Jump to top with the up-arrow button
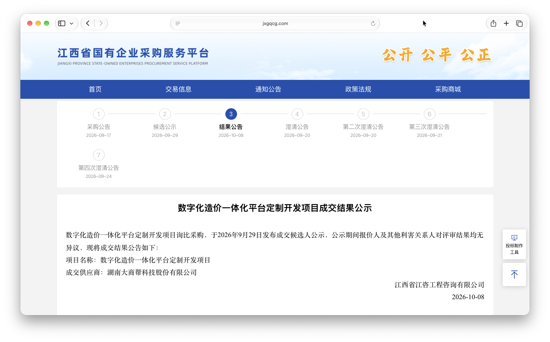 (x=514, y=274)
